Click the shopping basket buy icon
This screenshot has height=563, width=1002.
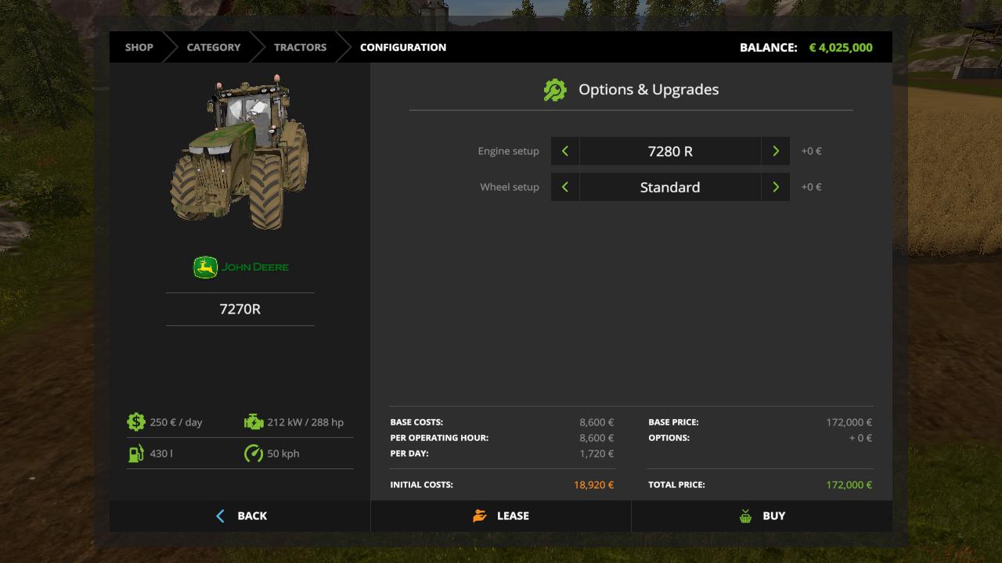coord(745,516)
